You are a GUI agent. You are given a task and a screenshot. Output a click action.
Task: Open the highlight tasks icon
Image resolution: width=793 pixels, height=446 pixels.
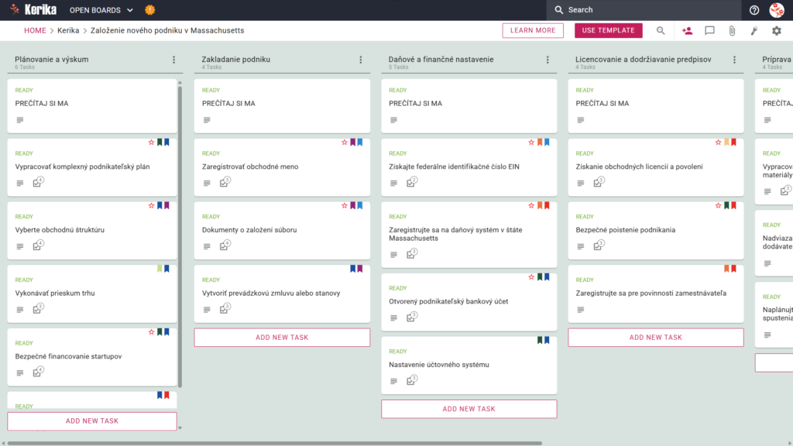click(754, 31)
